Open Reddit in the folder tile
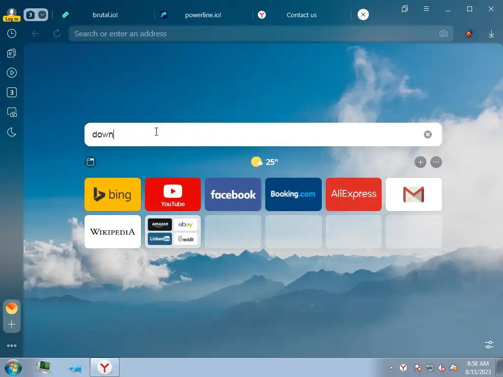Viewport: 503px width, 377px height. [185, 239]
